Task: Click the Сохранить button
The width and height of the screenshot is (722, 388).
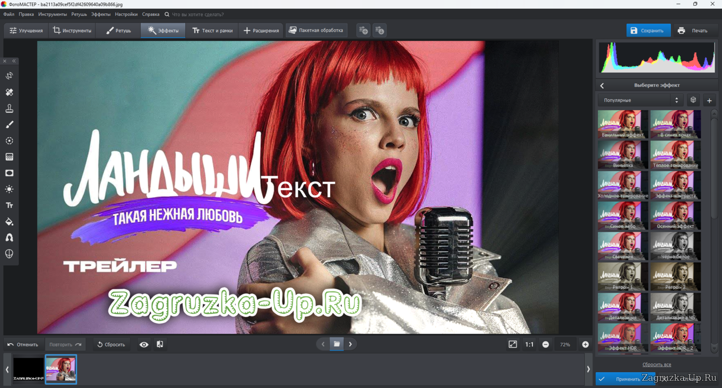Action: click(648, 30)
